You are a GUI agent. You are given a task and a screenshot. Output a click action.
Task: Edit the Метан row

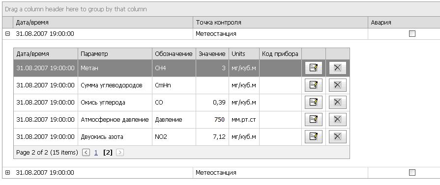point(314,68)
